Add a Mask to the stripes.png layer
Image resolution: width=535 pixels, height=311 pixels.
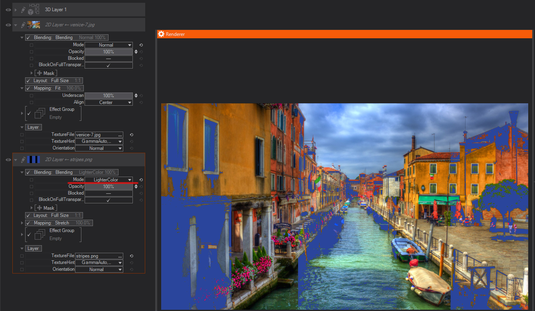tap(39, 208)
